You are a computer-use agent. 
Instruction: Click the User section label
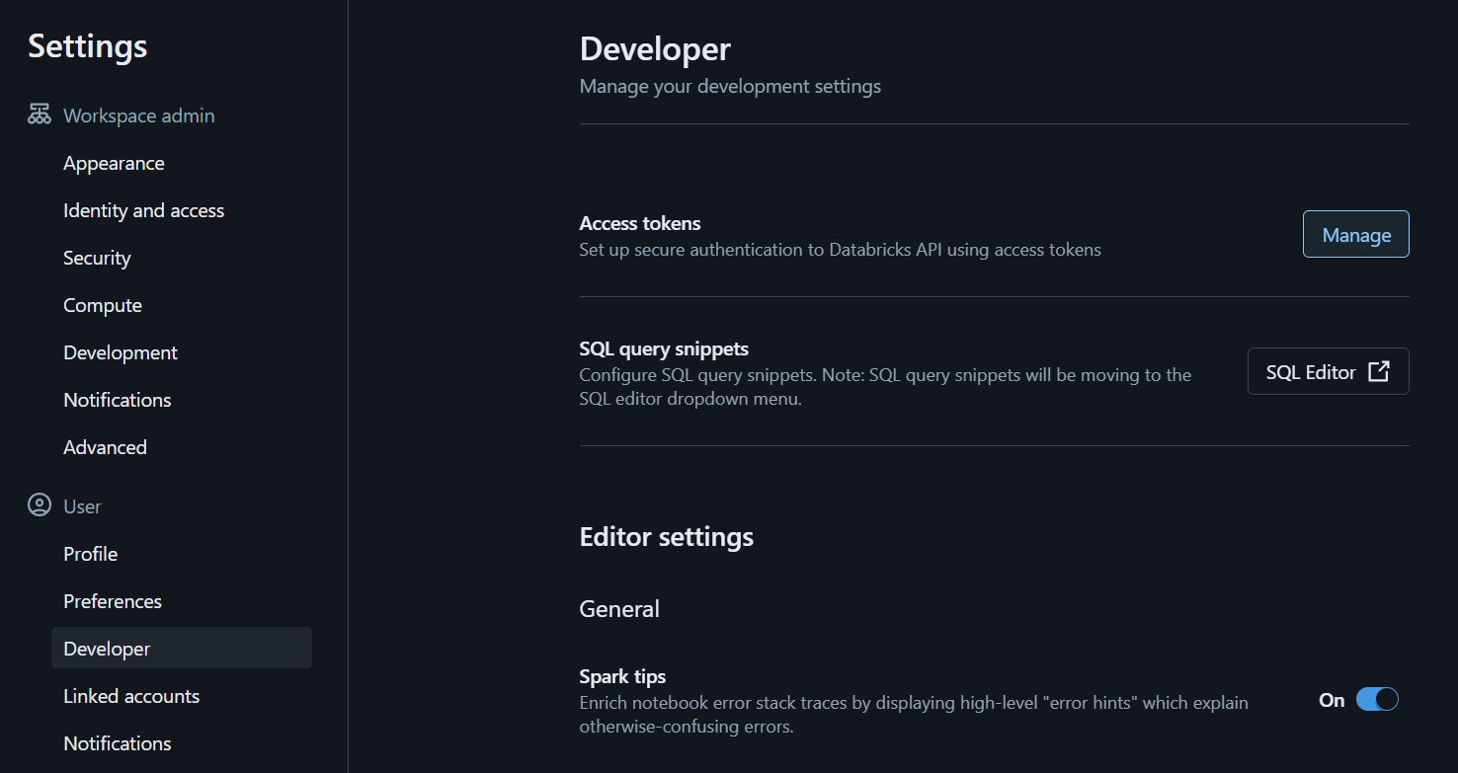coord(82,506)
